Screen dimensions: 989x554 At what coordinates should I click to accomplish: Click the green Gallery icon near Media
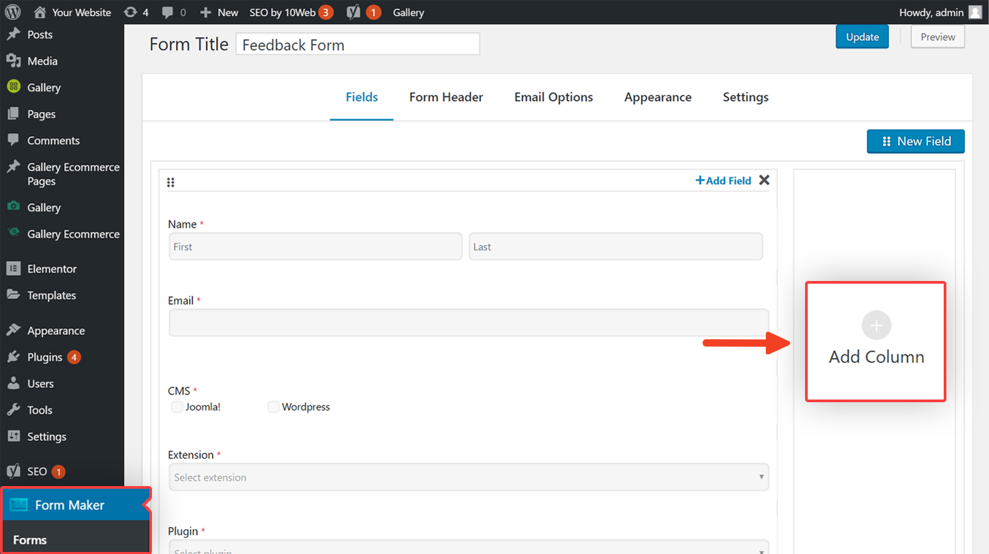point(13,87)
